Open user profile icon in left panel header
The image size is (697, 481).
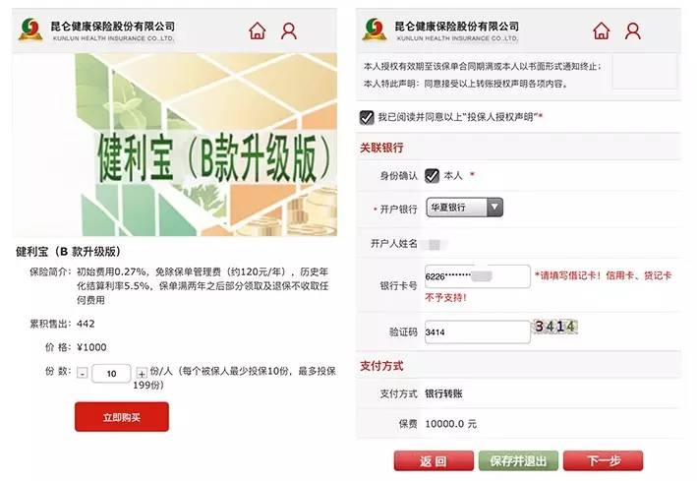coord(288,31)
